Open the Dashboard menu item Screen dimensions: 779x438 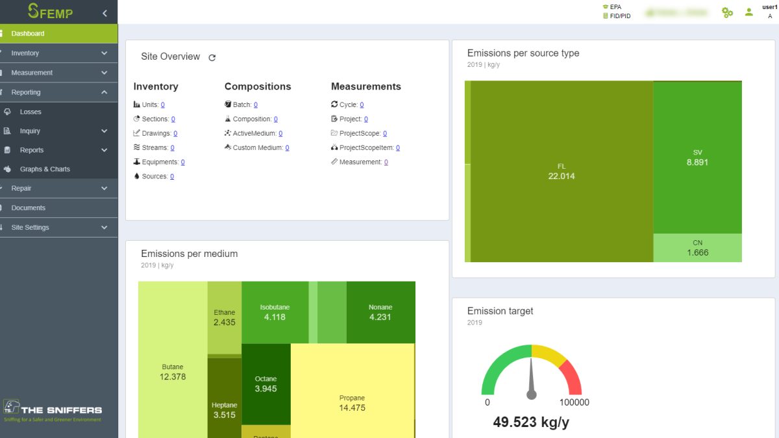point(28,33)
